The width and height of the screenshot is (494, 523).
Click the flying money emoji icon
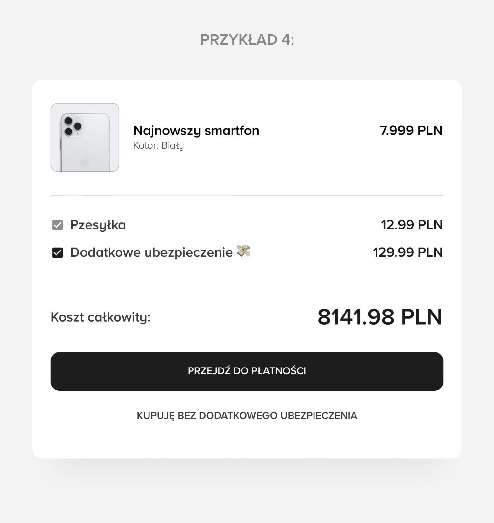tap(243, 251)
